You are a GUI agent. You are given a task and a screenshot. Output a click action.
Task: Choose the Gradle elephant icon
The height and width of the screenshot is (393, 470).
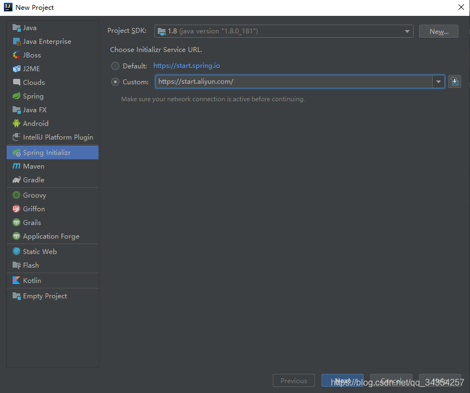click(x=16, y=180)
